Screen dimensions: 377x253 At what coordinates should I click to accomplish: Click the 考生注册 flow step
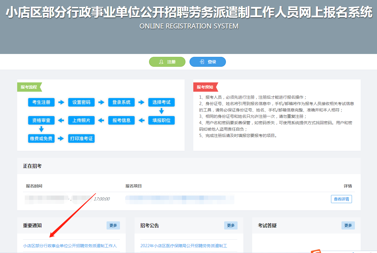coord(41,102)
